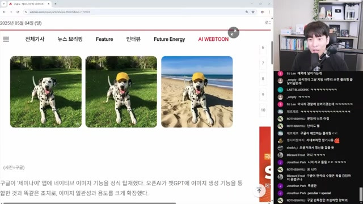Bookmark this page with the star icon
The width and height of the screenshot is (363, 204).
coord(253,12)
